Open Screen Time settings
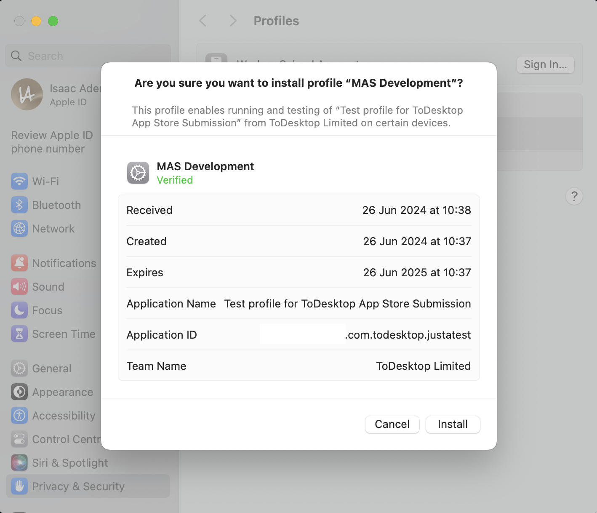 pyautogui.click(x=63, y=334)
